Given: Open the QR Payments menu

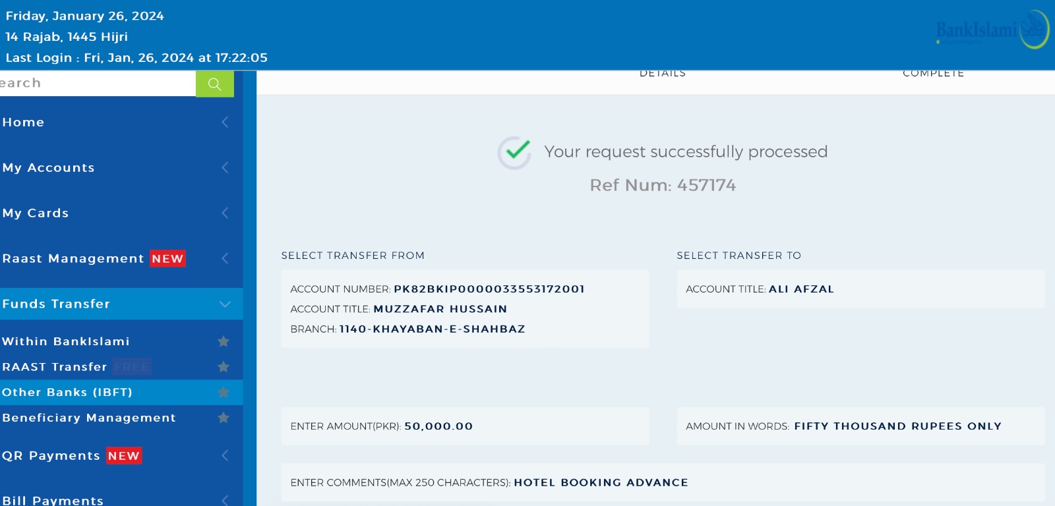Looking at the screenshot, I should click(51, 455).
